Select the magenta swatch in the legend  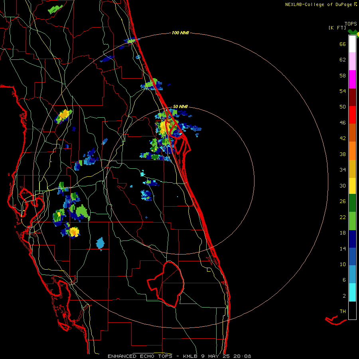coord(352,79)
